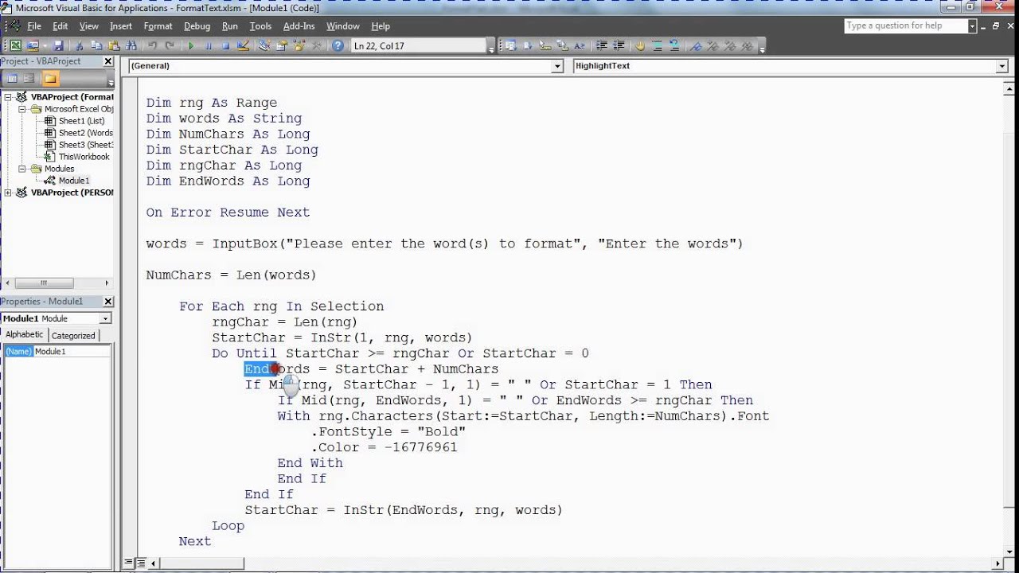
Task: Collapse the Modules folder in project tree
Action: tap(23, 169)
